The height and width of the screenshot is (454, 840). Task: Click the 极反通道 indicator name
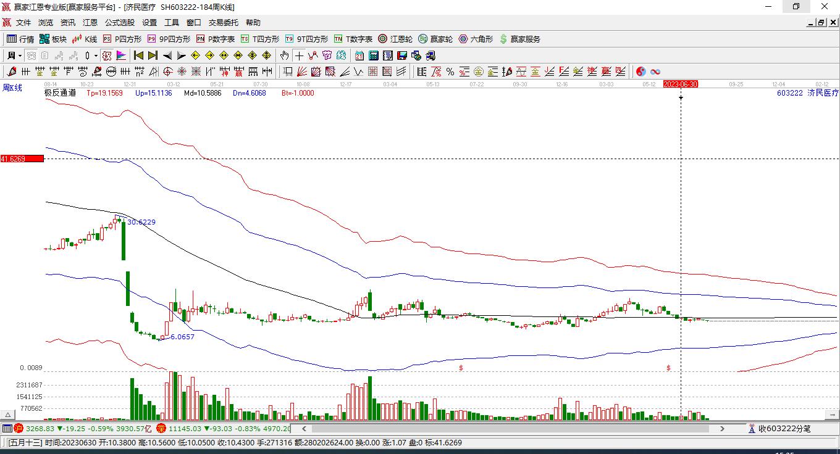pyautogui.click(x=60, y=93)
